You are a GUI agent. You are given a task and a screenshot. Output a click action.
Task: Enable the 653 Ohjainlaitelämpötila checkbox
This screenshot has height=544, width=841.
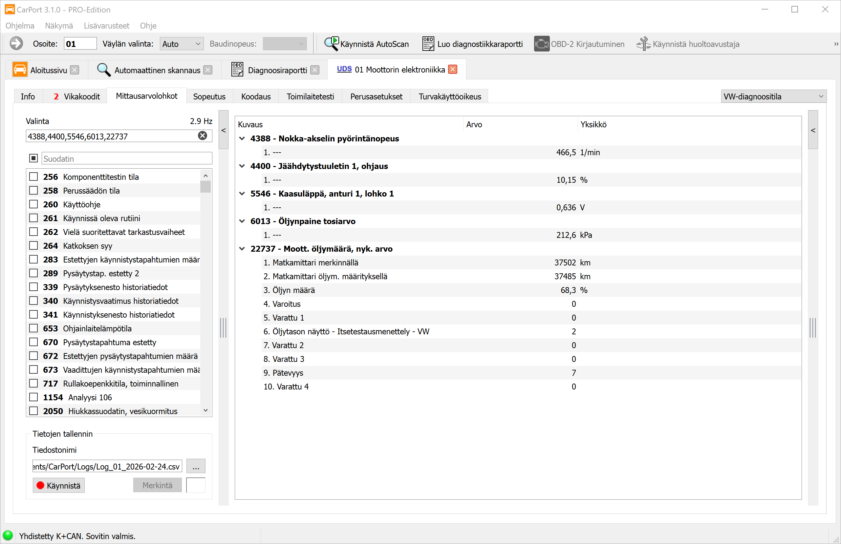point(33,328)
